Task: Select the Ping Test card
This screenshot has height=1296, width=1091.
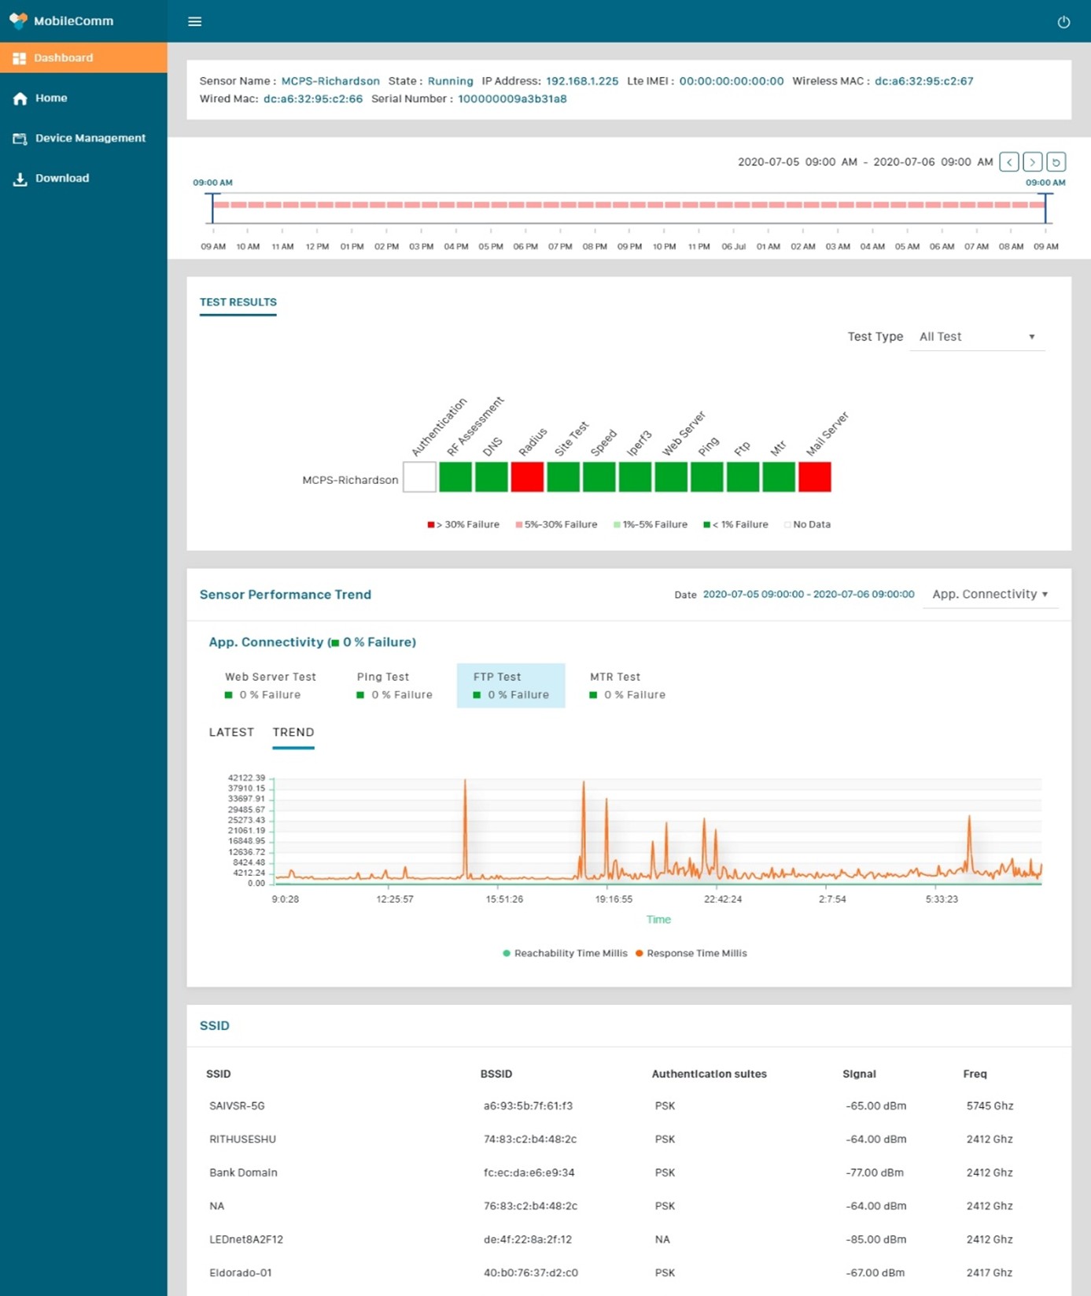Action: 395,685
